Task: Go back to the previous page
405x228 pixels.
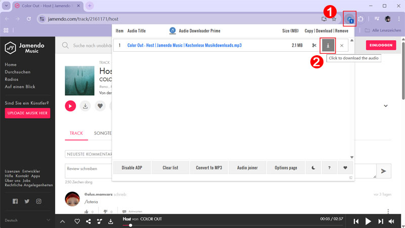Action: coord(7,19)
